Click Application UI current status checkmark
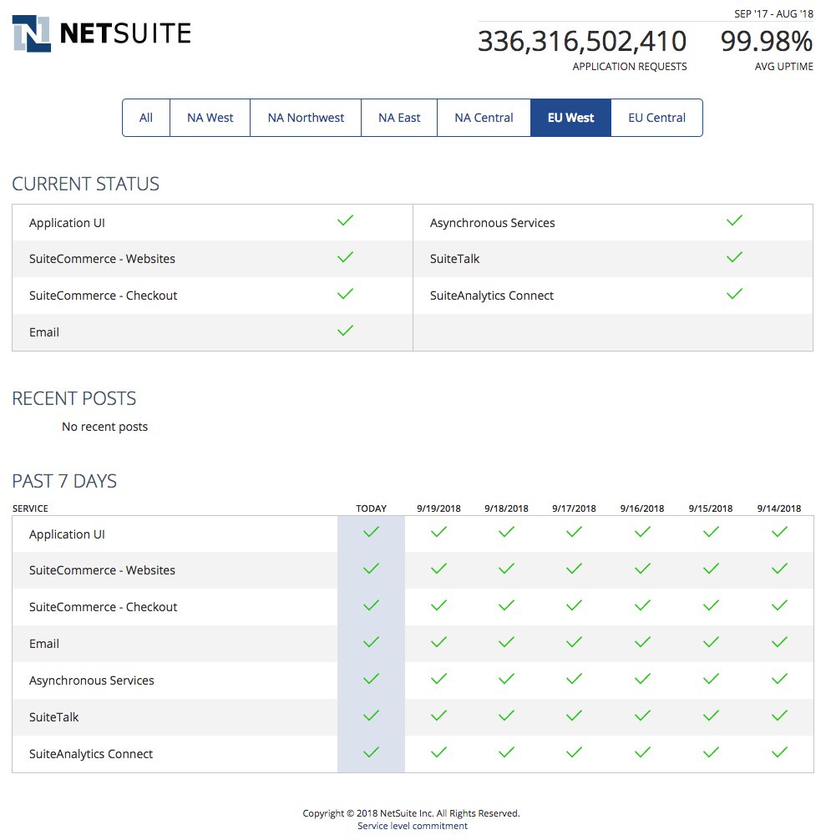Viewport: 831px width, 840px height. click(346, 220)
